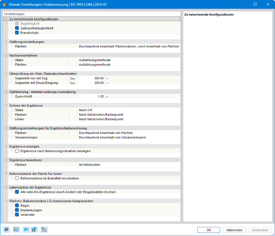
Task: Collapse Überprüfung der Stab-/Stabsatzschlankheiten section
Action: (6, 73)
